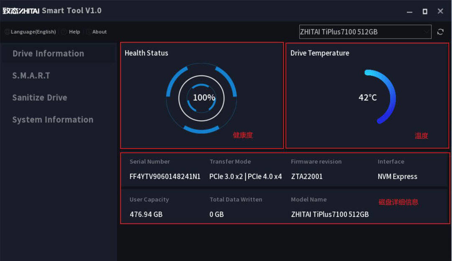Click the globe icon beside Language
This screenshot has width=452, height=261.
(7, 32)
